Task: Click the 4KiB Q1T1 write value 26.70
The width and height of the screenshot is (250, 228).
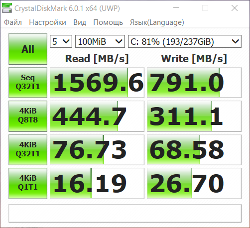Action: tap(194, 183)
